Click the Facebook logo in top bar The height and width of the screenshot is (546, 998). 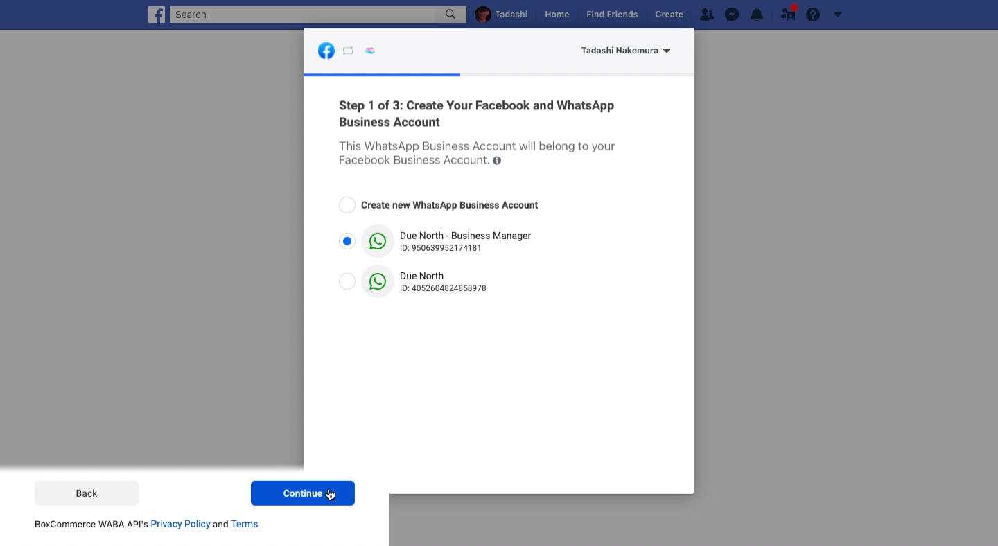(157, 15)
